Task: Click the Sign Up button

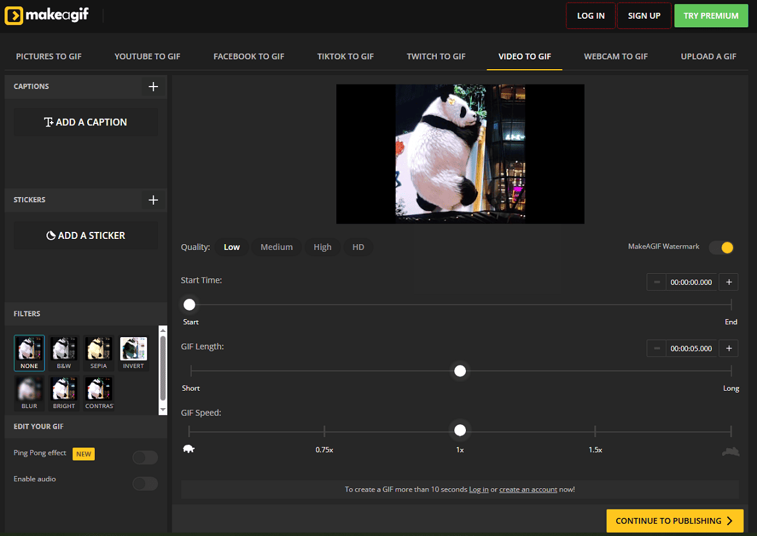Action: 644,15
